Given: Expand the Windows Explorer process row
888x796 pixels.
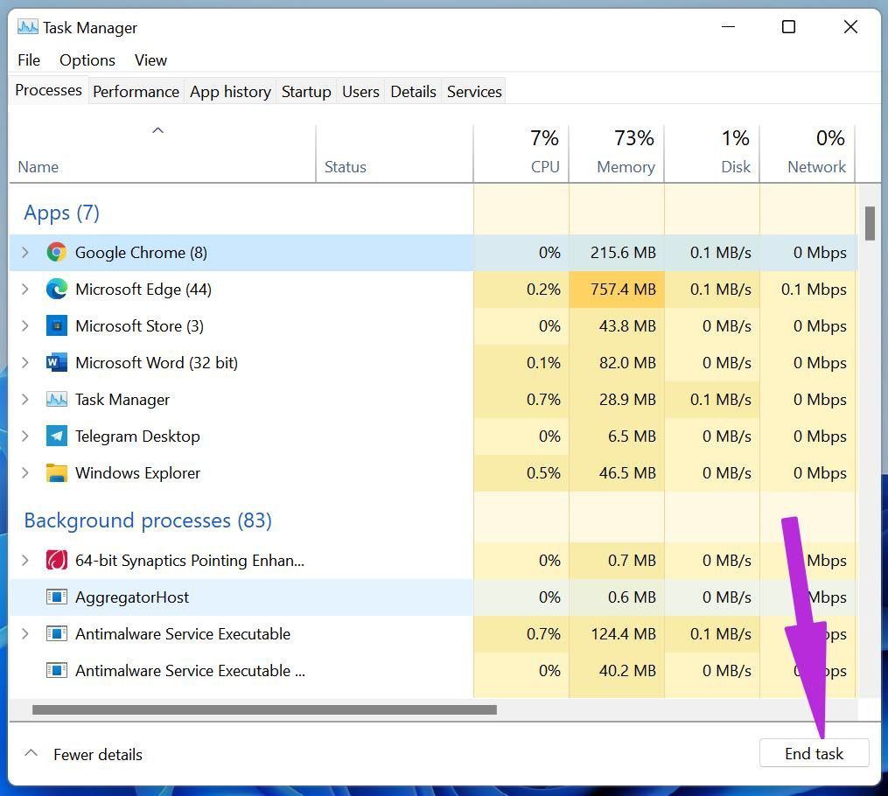Looking at the screenshot, I should (x=24, y=473).
